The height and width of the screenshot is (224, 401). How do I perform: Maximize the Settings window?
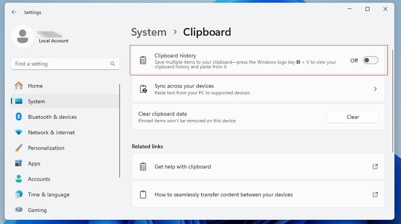point(367,9)
